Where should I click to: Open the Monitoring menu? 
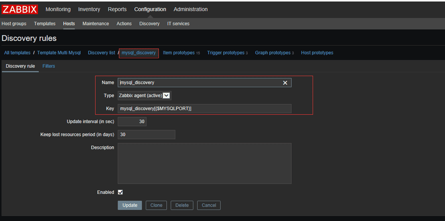tap(58, 9)
